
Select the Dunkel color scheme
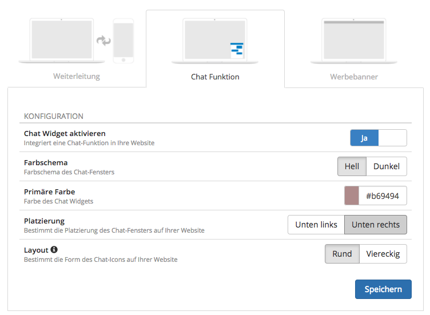tap(387, 166)
